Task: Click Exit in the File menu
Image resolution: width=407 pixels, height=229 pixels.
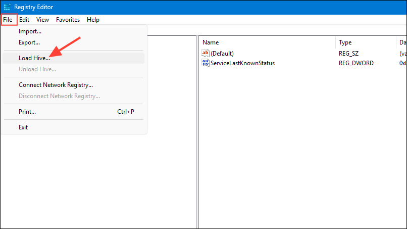Action: [x=73, y=127]
